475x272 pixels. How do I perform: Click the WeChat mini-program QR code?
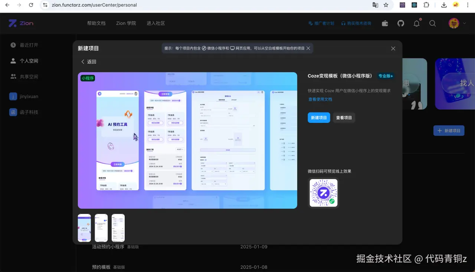coord(324,193)
